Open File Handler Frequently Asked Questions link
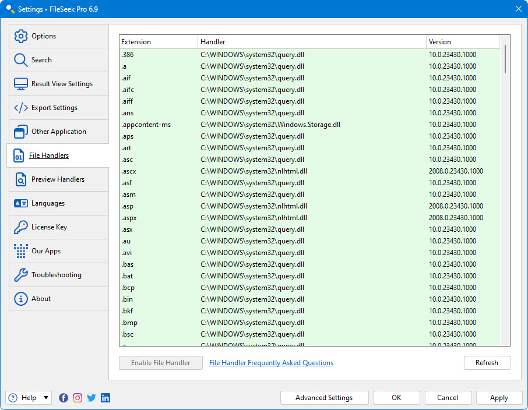528x410 pixels. click(x=271, y=363)
